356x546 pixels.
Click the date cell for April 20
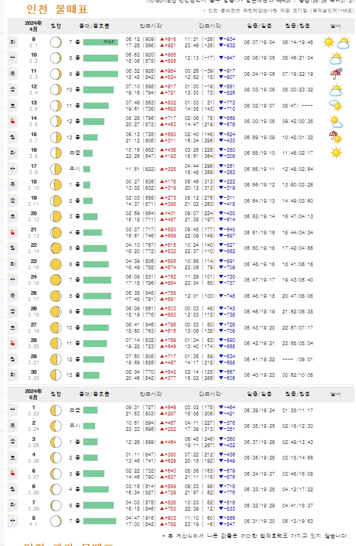[34, 216]
